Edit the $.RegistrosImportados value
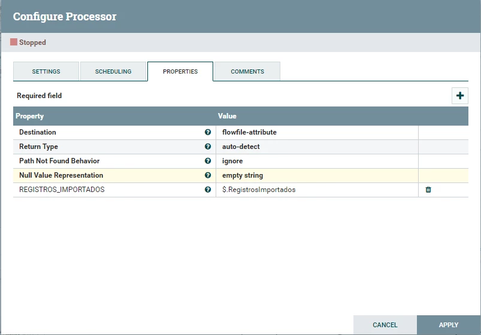The height and width of the screenshot is (335, 481). (x=317, y=190)
